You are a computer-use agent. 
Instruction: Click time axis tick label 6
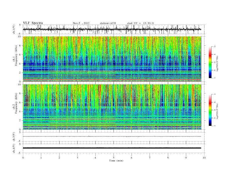point(132,158)
